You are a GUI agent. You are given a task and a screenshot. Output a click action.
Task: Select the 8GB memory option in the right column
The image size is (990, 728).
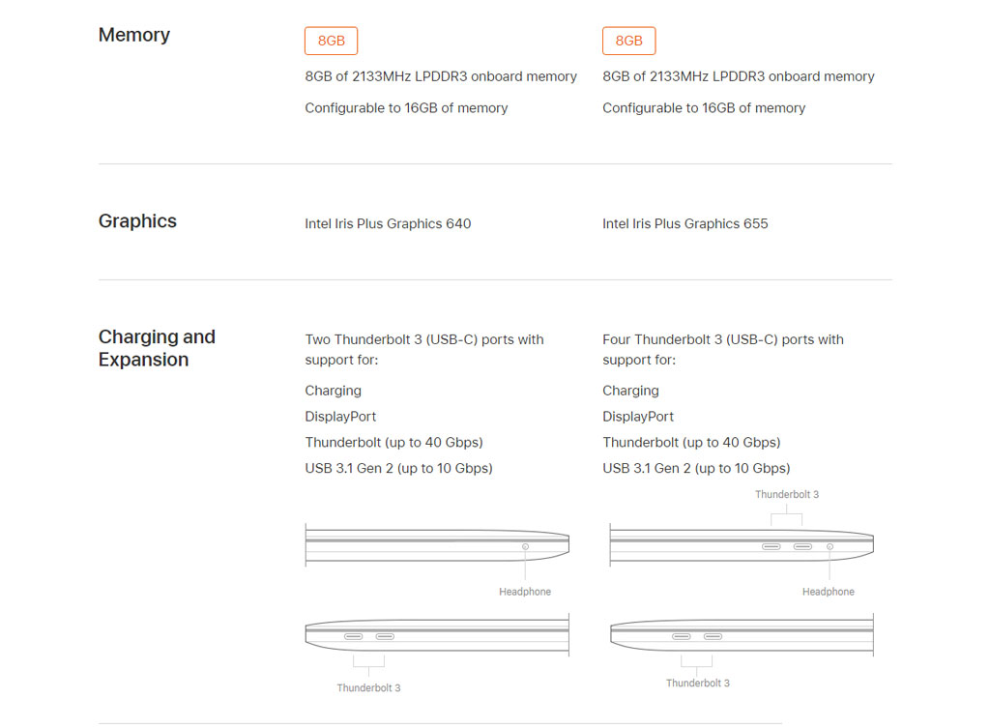coord(628,41)
